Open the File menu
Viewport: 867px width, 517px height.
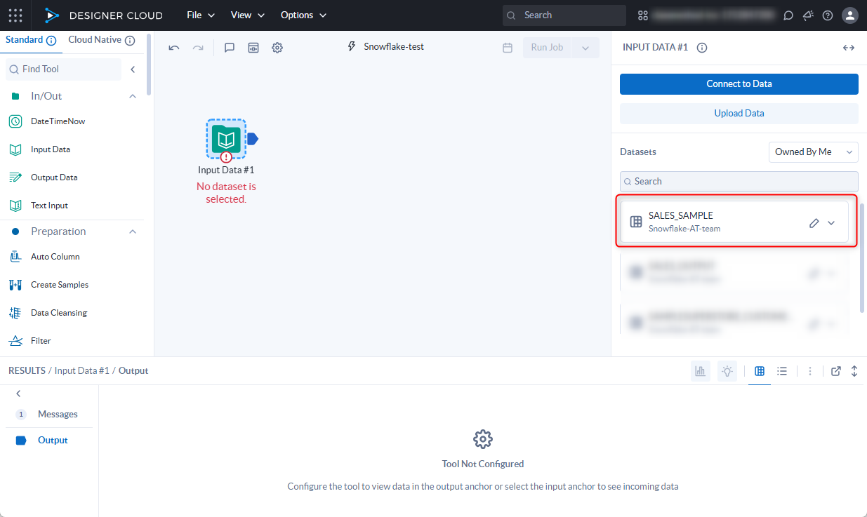(201, 15)
